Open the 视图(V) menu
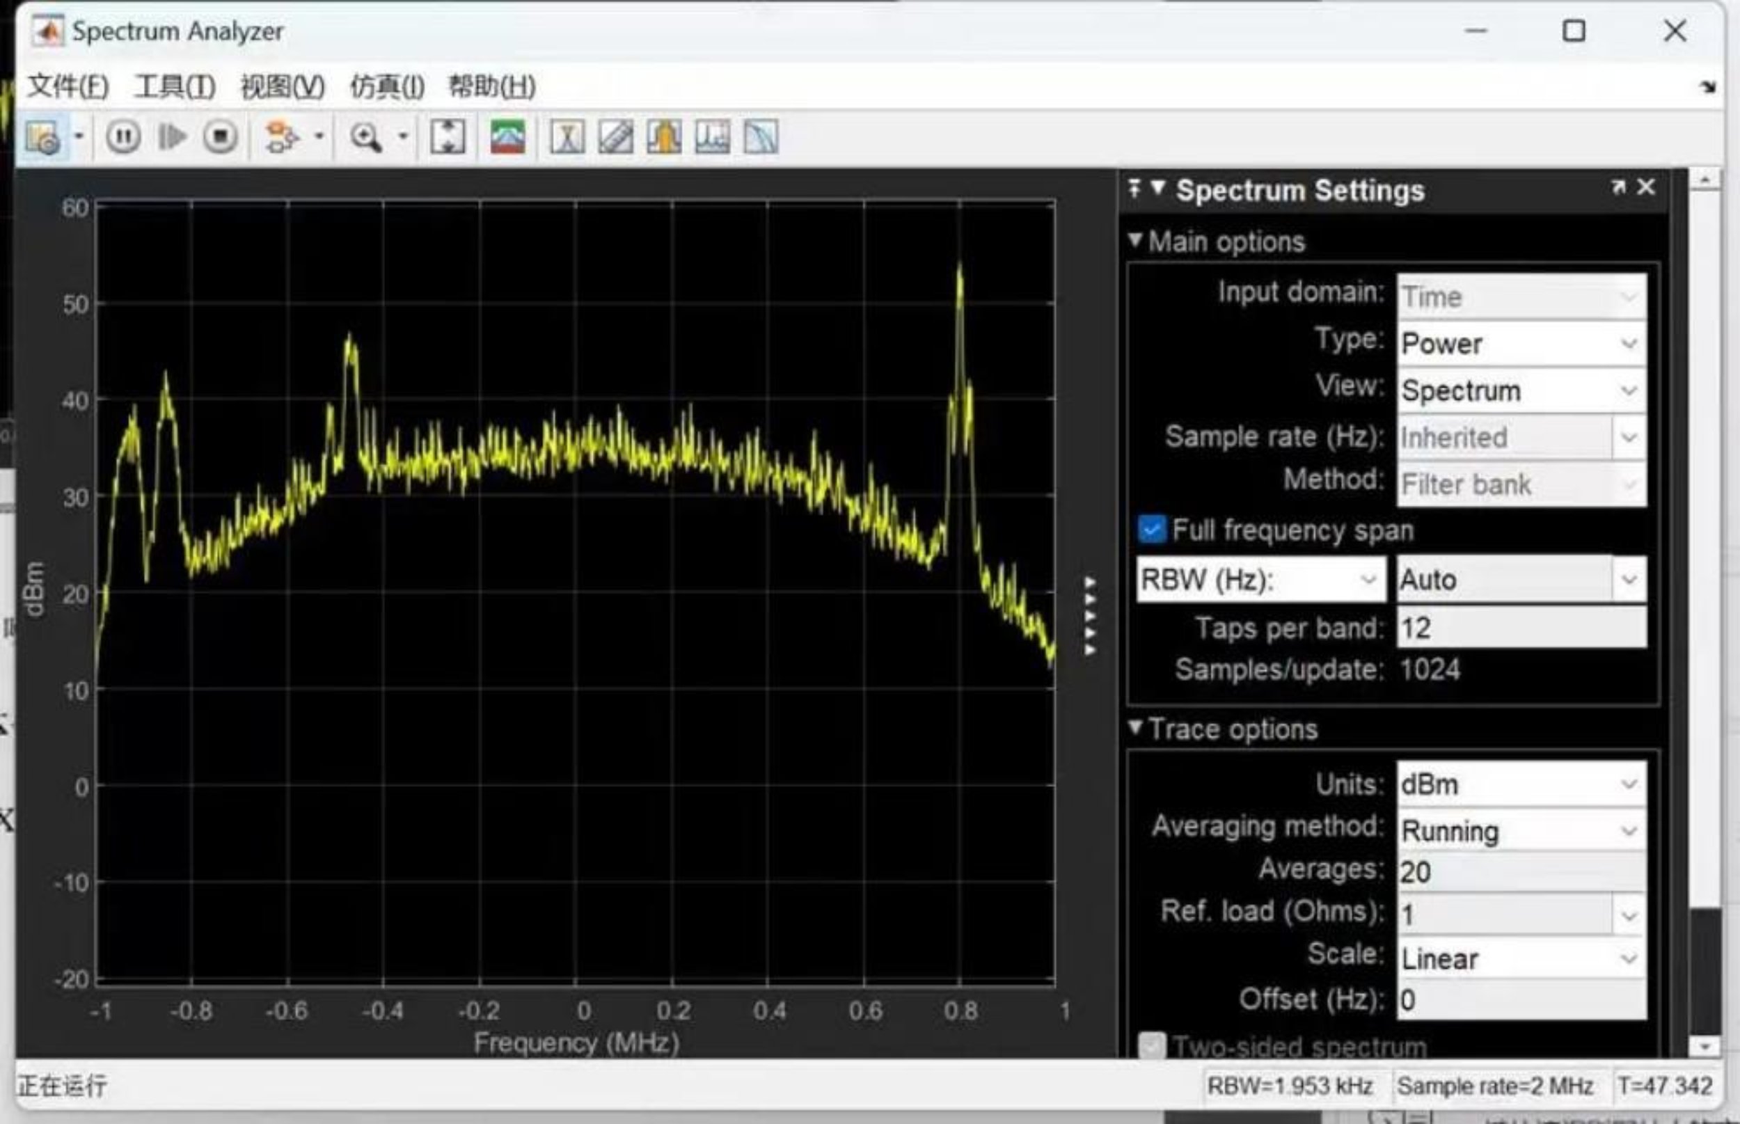This screenshot has width=1740, height=1124. [x=283, y=87]
